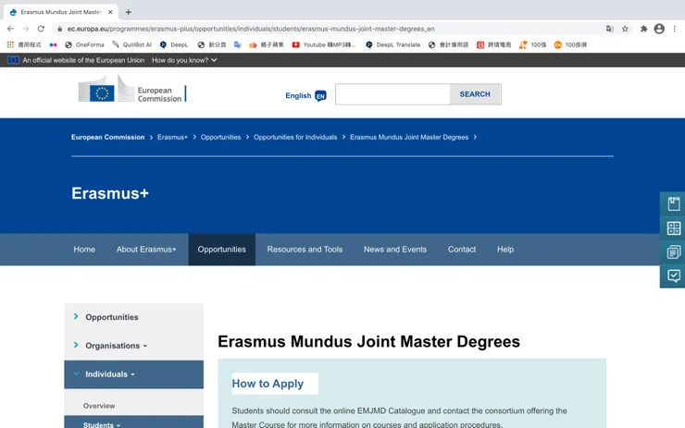Reload the page with the refresh icon
Image resolution: width=685 pixels, height=428 pixels.
pos(41,29)
